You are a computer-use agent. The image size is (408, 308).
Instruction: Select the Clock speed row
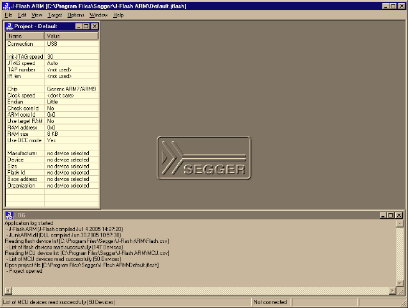(x=52, y=96)
